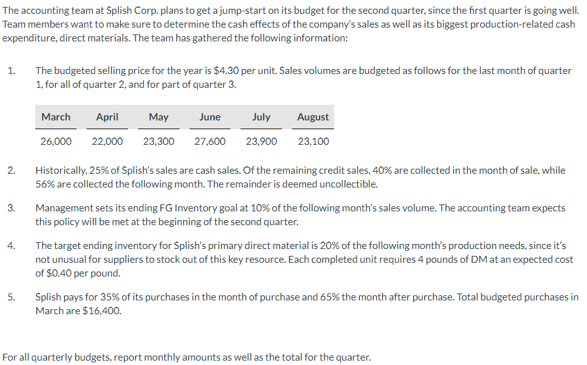Click the July column header
Viewport: 587px width, 365px height.
pyautogui.click(x=261, y=117)
